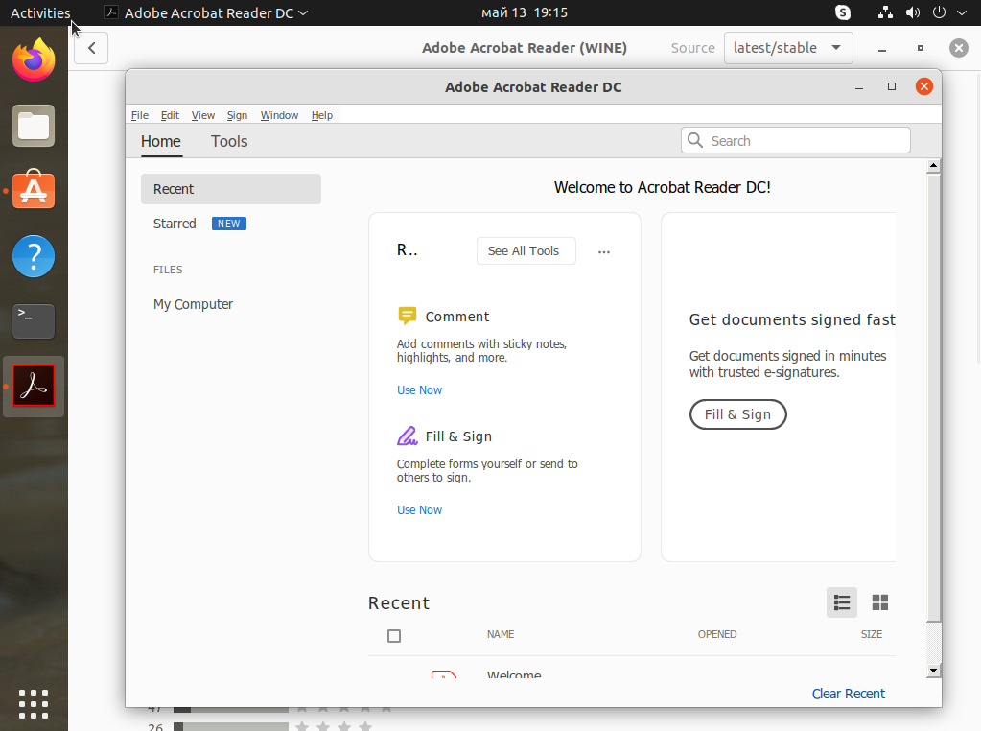
Task: Switch Recent files to grid view
Action: pyautogui.click(x=879, y=602)
